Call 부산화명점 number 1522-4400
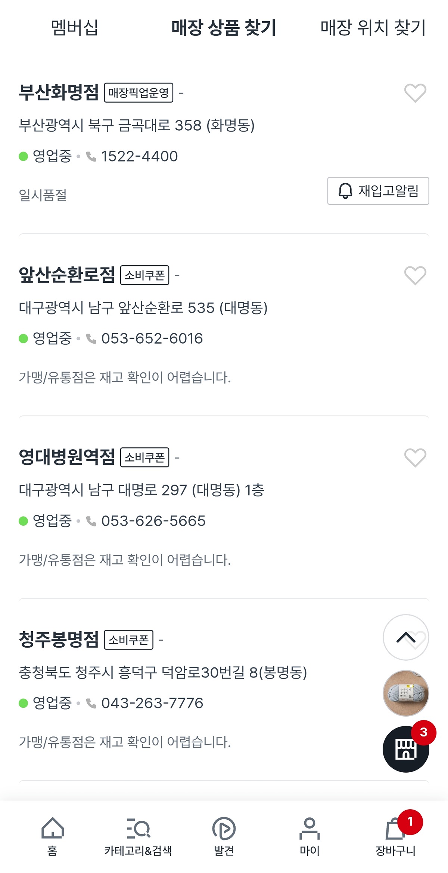448x873 pixels. coord(139,156)
